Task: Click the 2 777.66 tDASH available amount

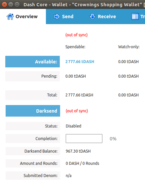Action: 80,62
